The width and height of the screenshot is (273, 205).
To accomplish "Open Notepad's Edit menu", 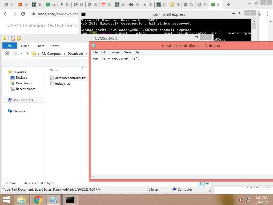I will (x=104, y=52).
